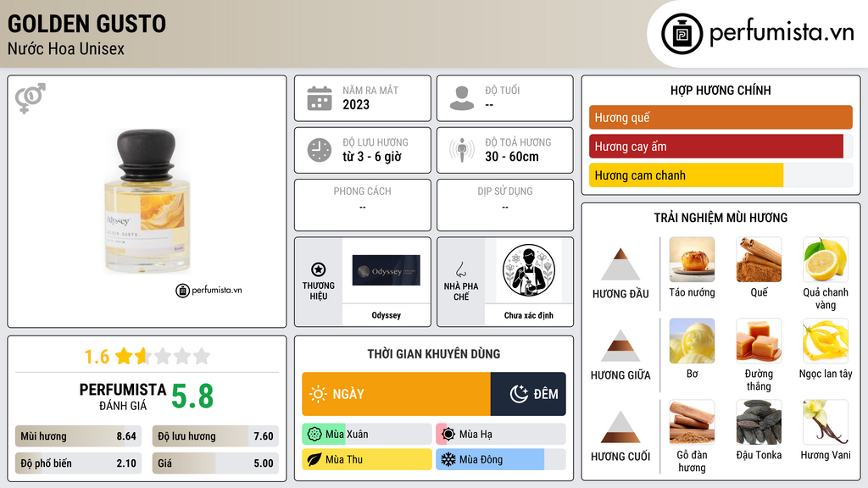868x488 pixels.
Task: Click the Mùi hương 8.64 score bar
Action: (x=78, y=436)
